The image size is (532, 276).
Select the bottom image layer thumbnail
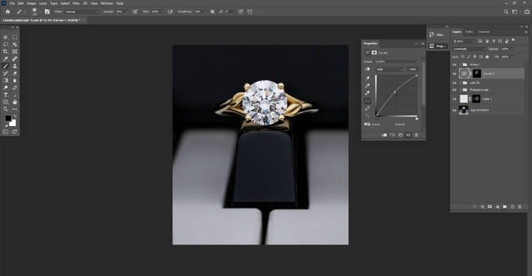pyautogui.click(x=464, y=110)
